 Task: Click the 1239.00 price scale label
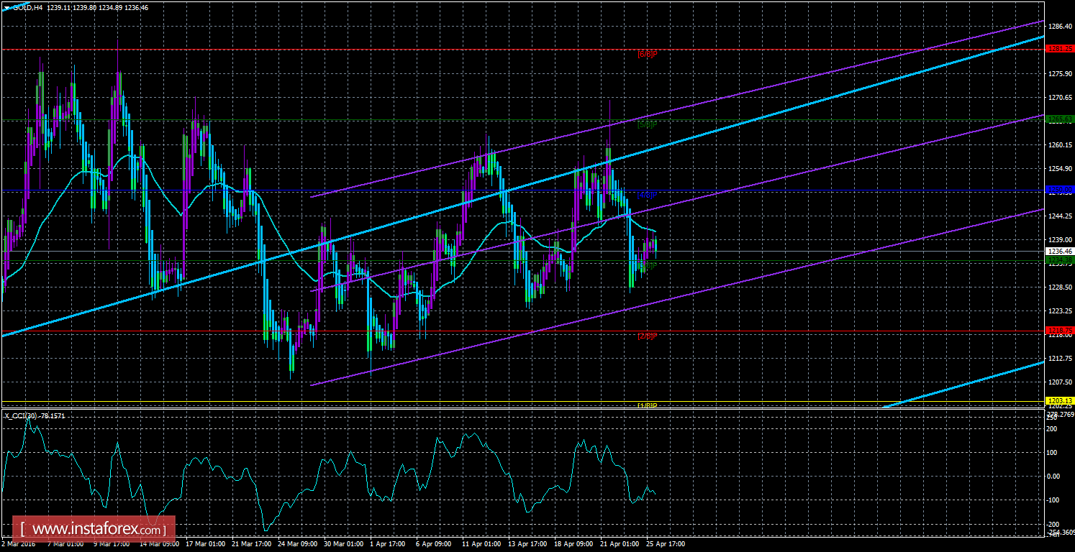1060,240
